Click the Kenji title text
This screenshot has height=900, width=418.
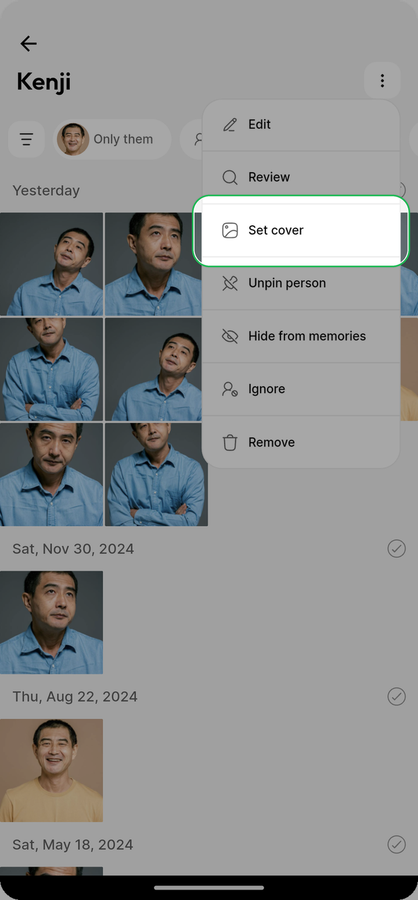(44, 81)
